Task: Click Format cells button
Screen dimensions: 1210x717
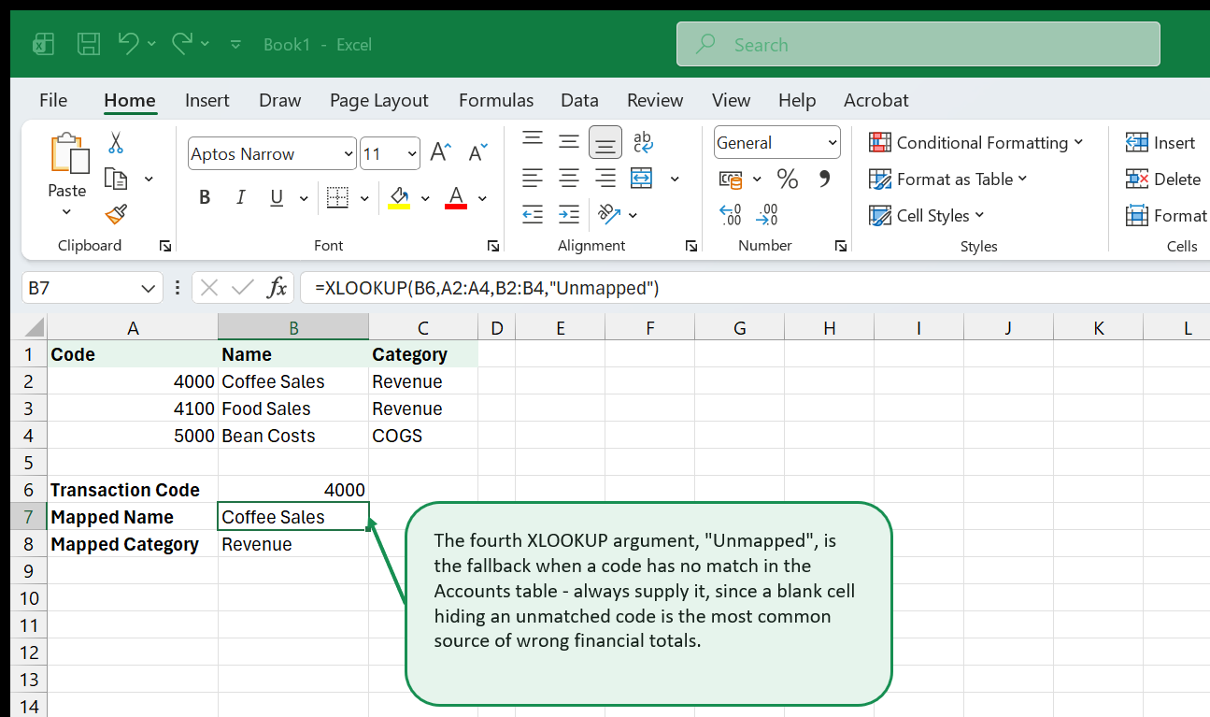Action: click(x=1166, y=215)
